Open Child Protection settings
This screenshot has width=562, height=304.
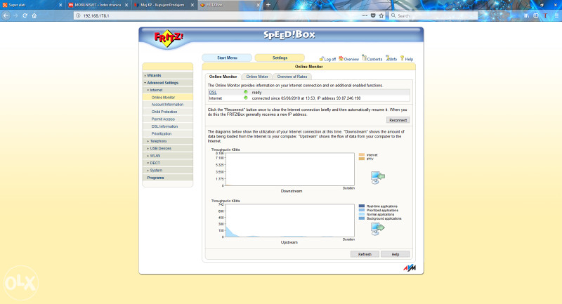point(168,112)
